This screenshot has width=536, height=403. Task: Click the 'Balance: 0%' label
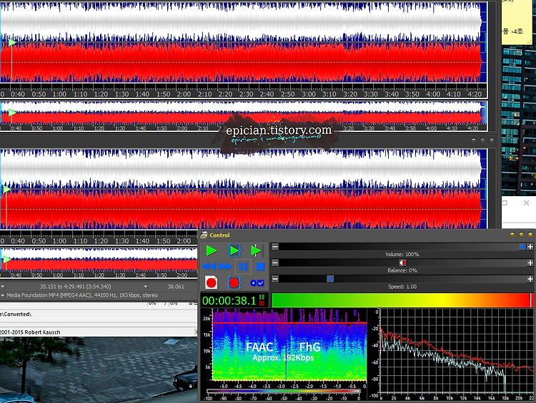coord(402,270)
